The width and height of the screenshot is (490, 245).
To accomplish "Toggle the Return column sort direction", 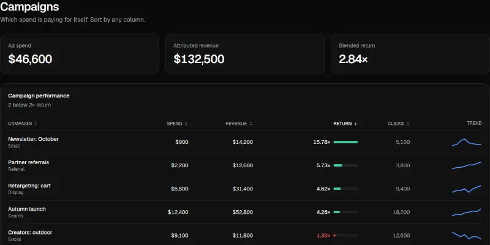I will (x=345, y=124).
